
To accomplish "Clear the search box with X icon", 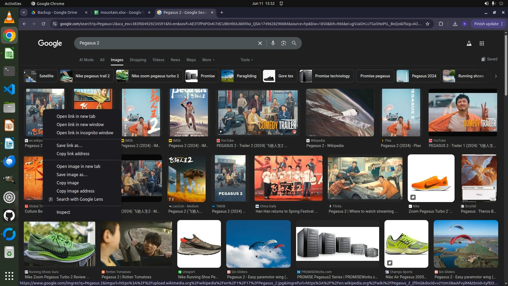I will 260,43.
